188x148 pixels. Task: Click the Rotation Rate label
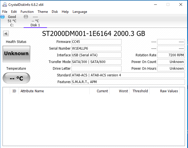146,55
